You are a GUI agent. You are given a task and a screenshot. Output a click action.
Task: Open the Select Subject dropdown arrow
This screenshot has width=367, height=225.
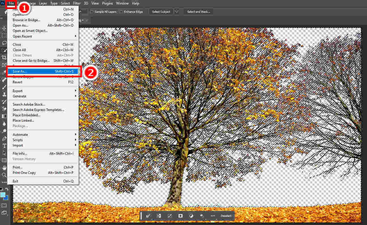click(177, 12)
